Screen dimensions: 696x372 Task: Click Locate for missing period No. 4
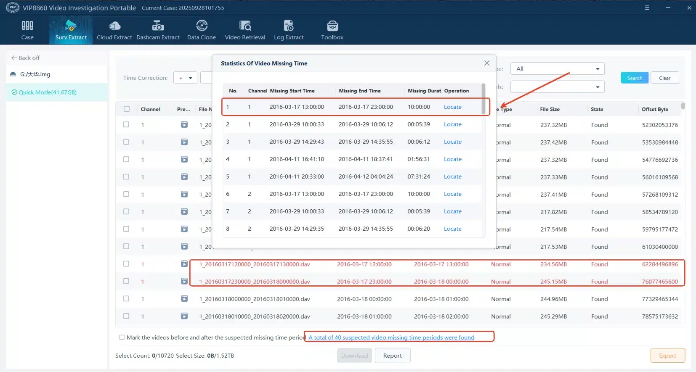tap(452, 159)
